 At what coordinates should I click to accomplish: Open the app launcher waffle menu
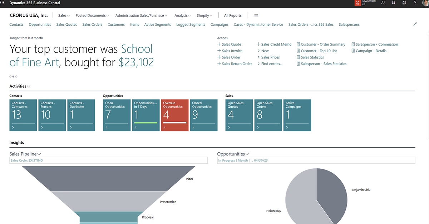coord(3,3)
